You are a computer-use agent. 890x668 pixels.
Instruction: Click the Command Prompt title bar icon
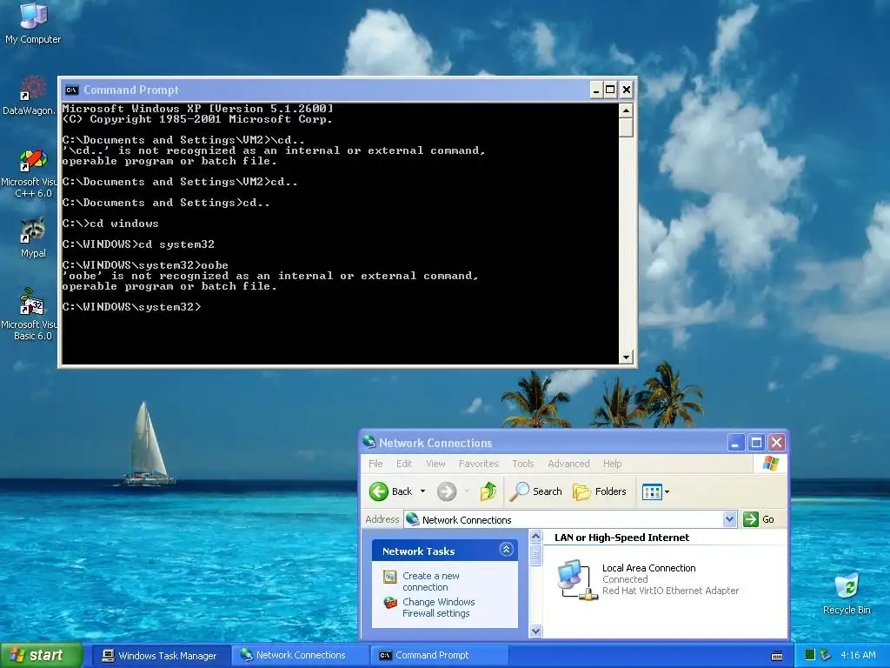[71, 90]
